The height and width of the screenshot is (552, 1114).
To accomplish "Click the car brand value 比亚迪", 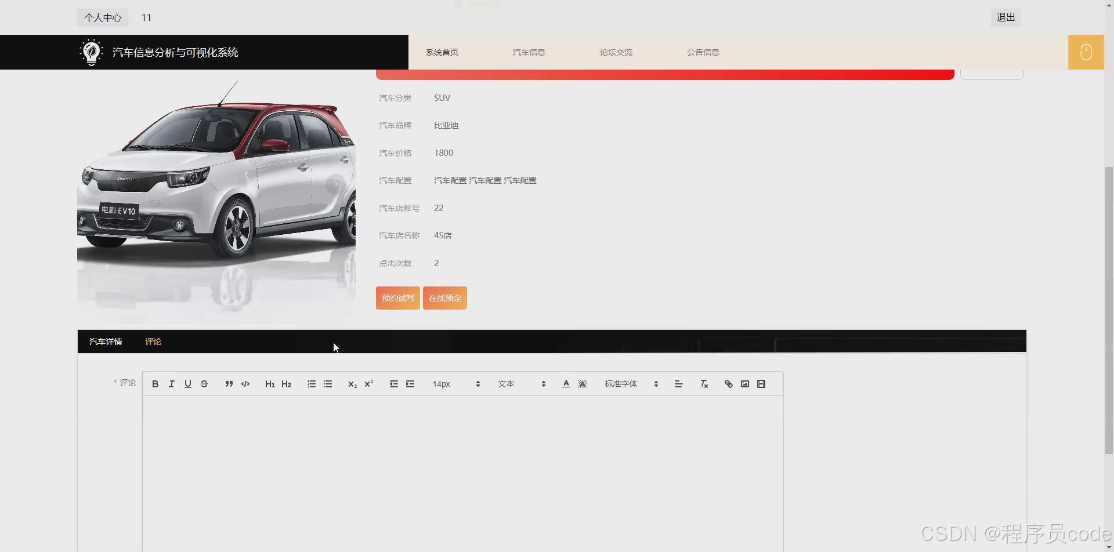I will click(446, 125).
